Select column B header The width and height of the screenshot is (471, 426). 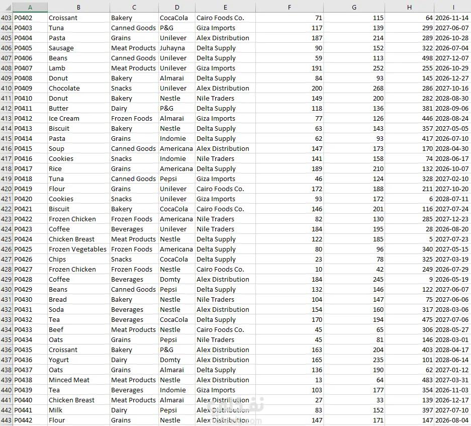(x=78, y=7)
